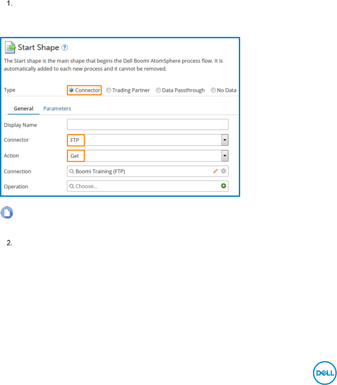Image resolution: width=337 pixels, height=385 pixels.
Task: Switch to the General tab
Action: pyautogui.click(x=24, y=108)
